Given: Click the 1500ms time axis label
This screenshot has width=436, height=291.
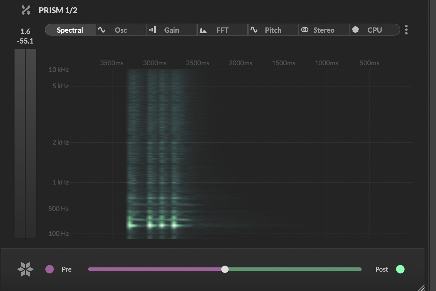Looking at the screenshot, I should click(284, 63).
